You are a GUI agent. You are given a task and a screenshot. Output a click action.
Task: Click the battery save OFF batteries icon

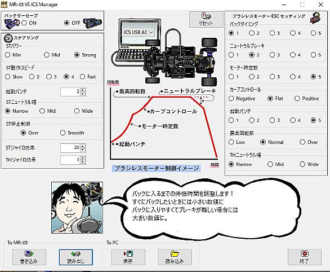coord(92,23)
